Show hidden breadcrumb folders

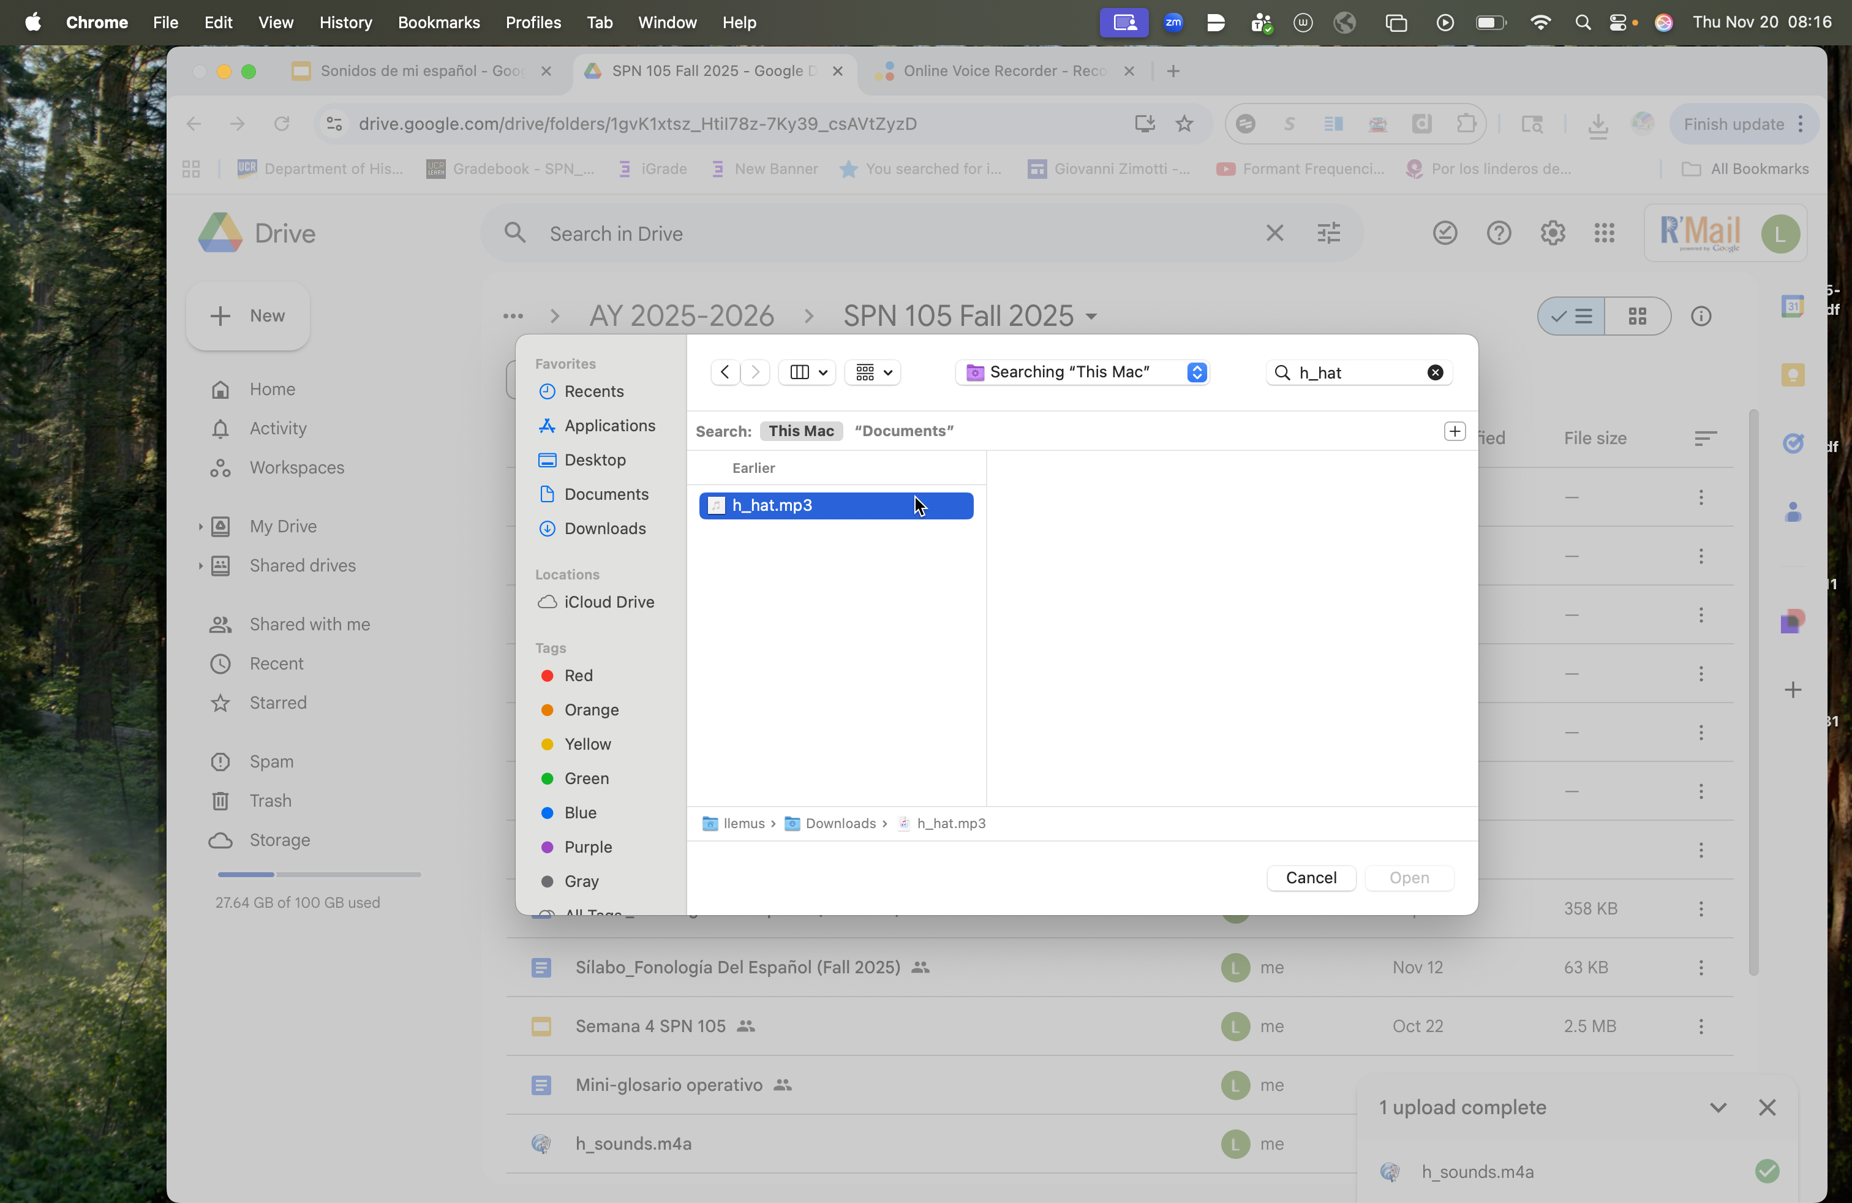point(513,316)
